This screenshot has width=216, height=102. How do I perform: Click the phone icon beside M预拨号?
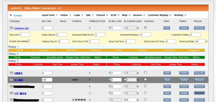tap(11, 73)
